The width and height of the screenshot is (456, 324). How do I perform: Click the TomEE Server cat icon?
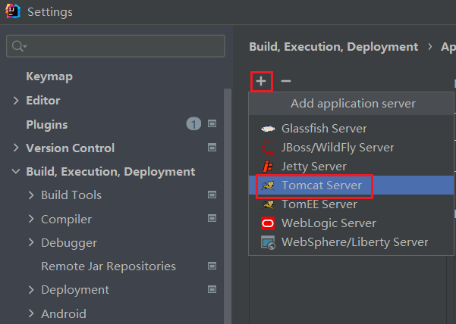pos(268,204)
